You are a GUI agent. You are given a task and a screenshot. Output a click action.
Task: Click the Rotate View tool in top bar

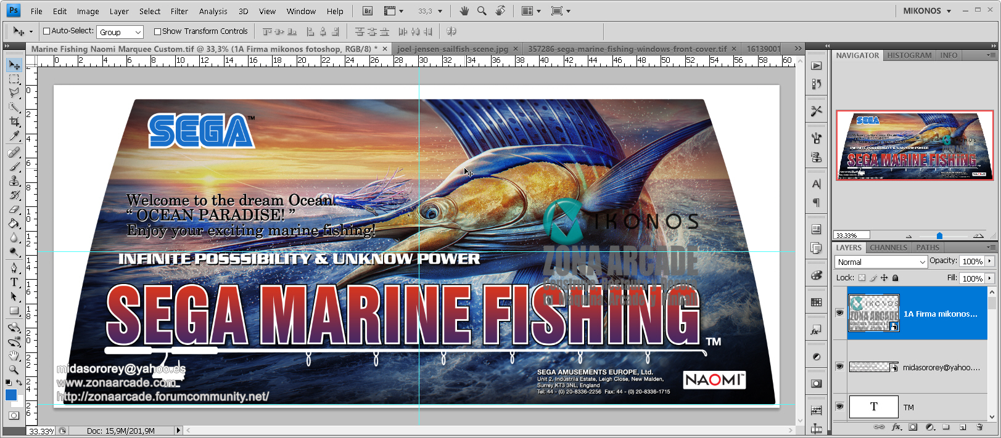point(500,11)
